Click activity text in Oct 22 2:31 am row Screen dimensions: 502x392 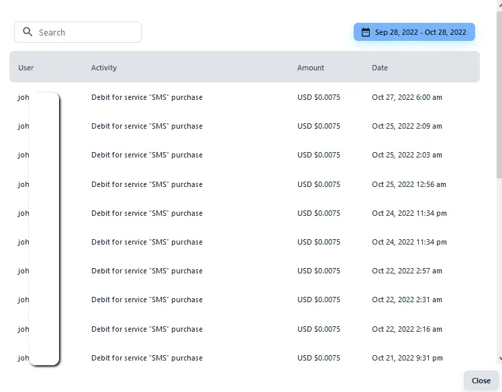coord(147,300)
